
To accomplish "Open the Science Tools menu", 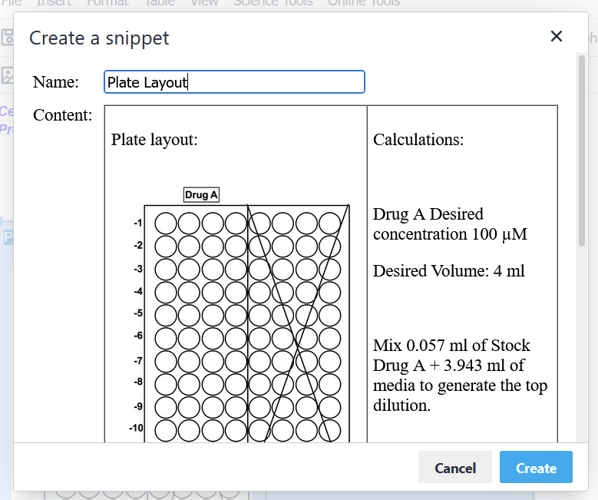I will coord(273,3).
